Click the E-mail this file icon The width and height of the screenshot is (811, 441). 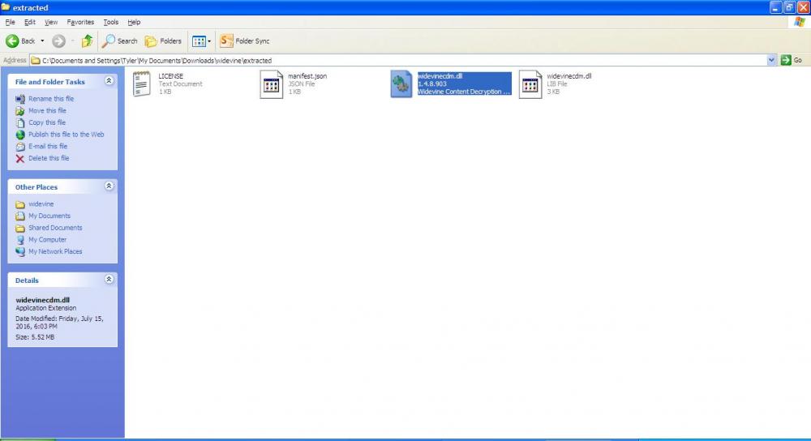pyautogui.click(x=20, y=147)
